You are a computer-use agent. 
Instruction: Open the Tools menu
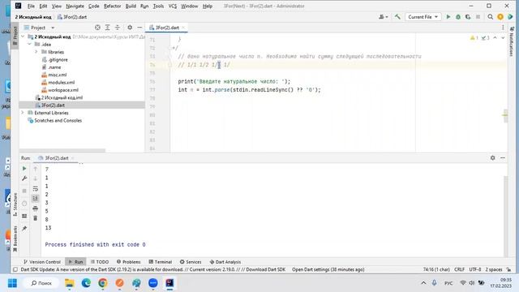tap(158, 6)
